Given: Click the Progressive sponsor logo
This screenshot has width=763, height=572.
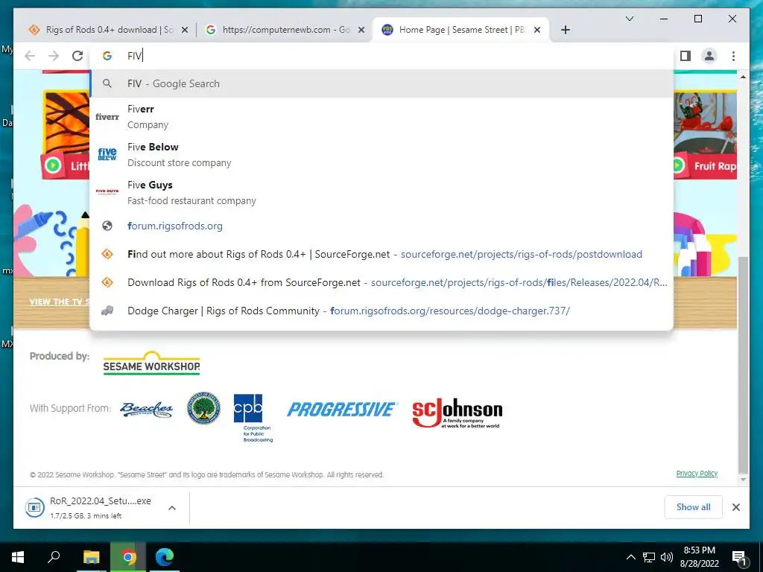Looking at the screenshot, I should click(x=342, y=410).
